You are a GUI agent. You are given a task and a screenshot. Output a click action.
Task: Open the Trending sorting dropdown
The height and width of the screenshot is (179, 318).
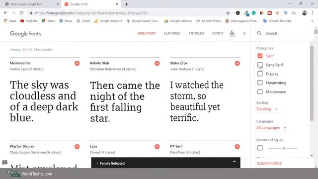tap(267, 109)
